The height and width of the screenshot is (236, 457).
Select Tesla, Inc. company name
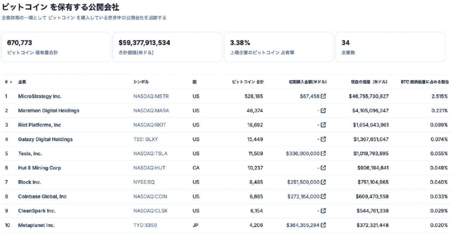click(x=30, y=154)
